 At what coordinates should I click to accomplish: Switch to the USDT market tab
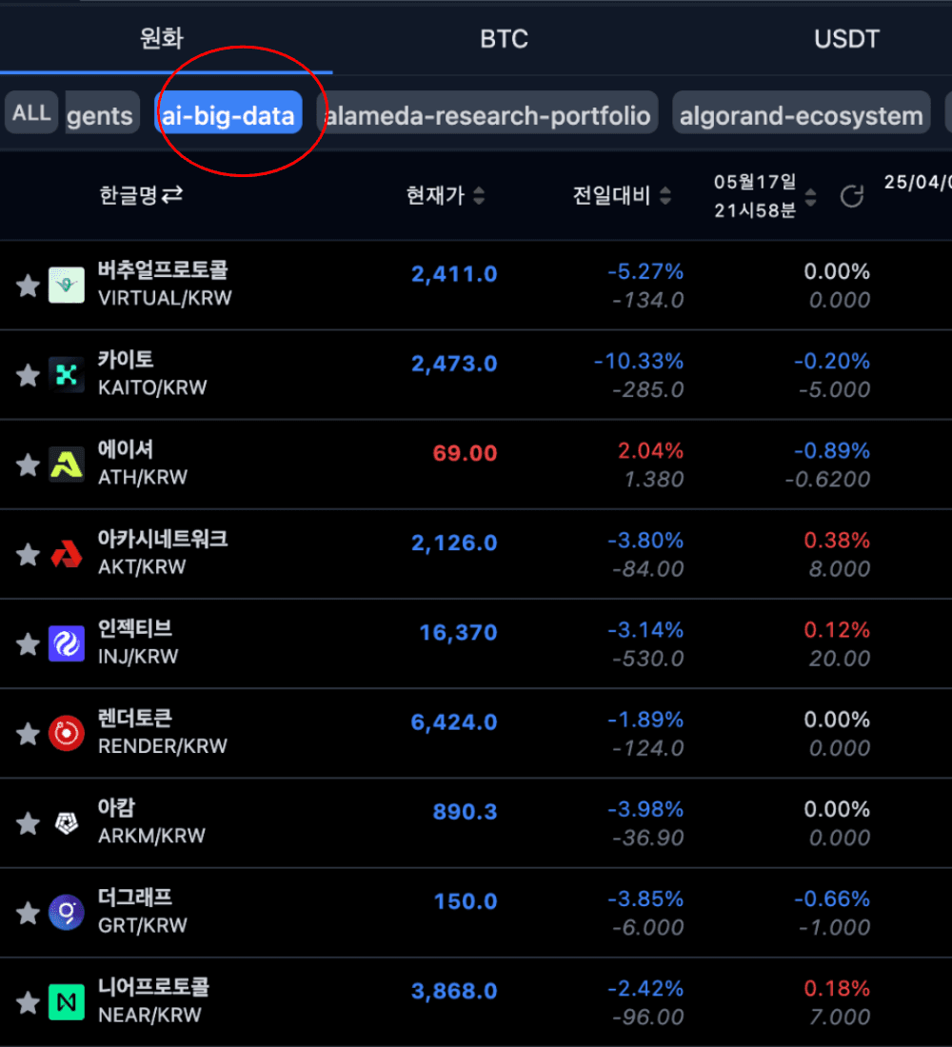coord(846,39)
